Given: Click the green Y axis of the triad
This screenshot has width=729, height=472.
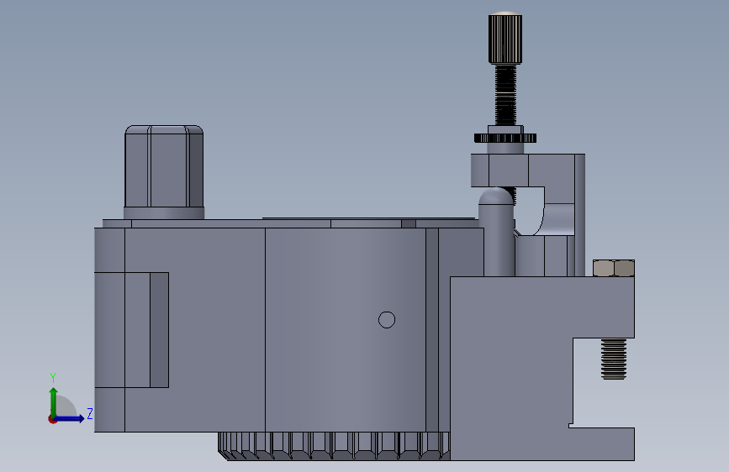Looking at the screenshot, I should [53, 401].
